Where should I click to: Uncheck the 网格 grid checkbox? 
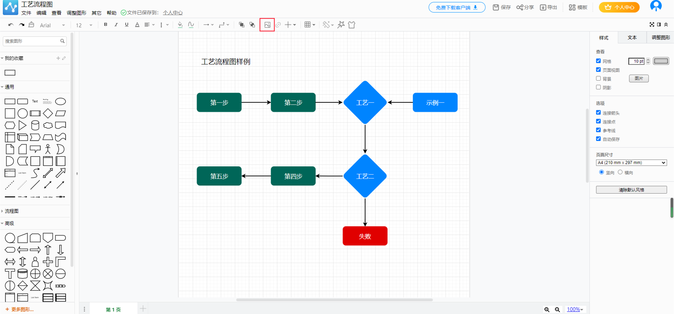click(599, 61)
